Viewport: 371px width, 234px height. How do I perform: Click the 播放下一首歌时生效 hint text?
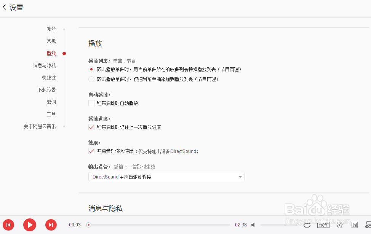click(x=134, y=167)
